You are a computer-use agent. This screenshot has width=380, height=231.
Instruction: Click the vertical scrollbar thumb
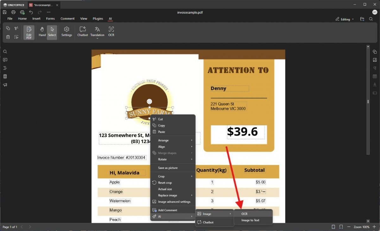pyautogui.click(x=368, y=101)
